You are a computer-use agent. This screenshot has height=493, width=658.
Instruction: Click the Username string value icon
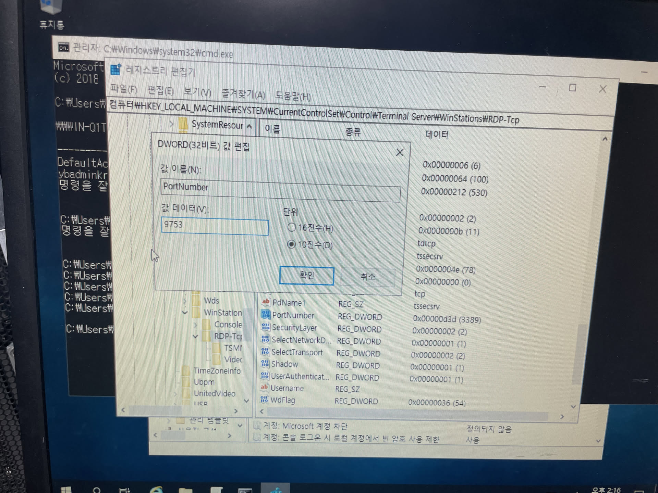264,388
